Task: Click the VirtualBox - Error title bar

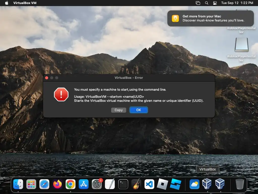Action: coord(129,78)
